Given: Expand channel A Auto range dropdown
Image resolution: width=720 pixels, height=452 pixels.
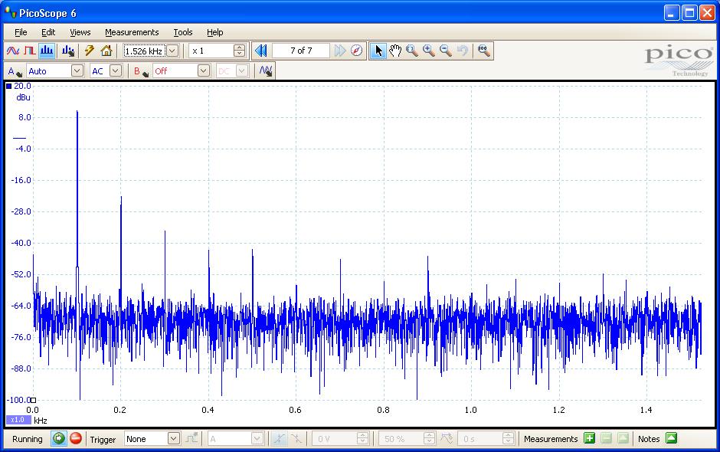Looking at the screenshot, I should (x=77, y=71).
